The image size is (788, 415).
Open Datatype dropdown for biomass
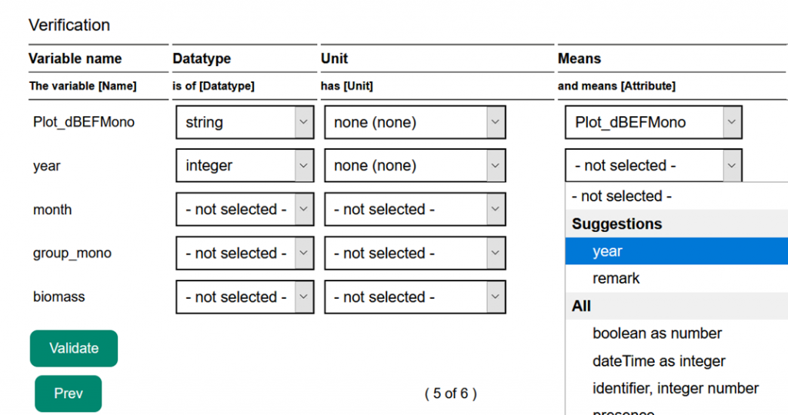[x=245, y=297]
